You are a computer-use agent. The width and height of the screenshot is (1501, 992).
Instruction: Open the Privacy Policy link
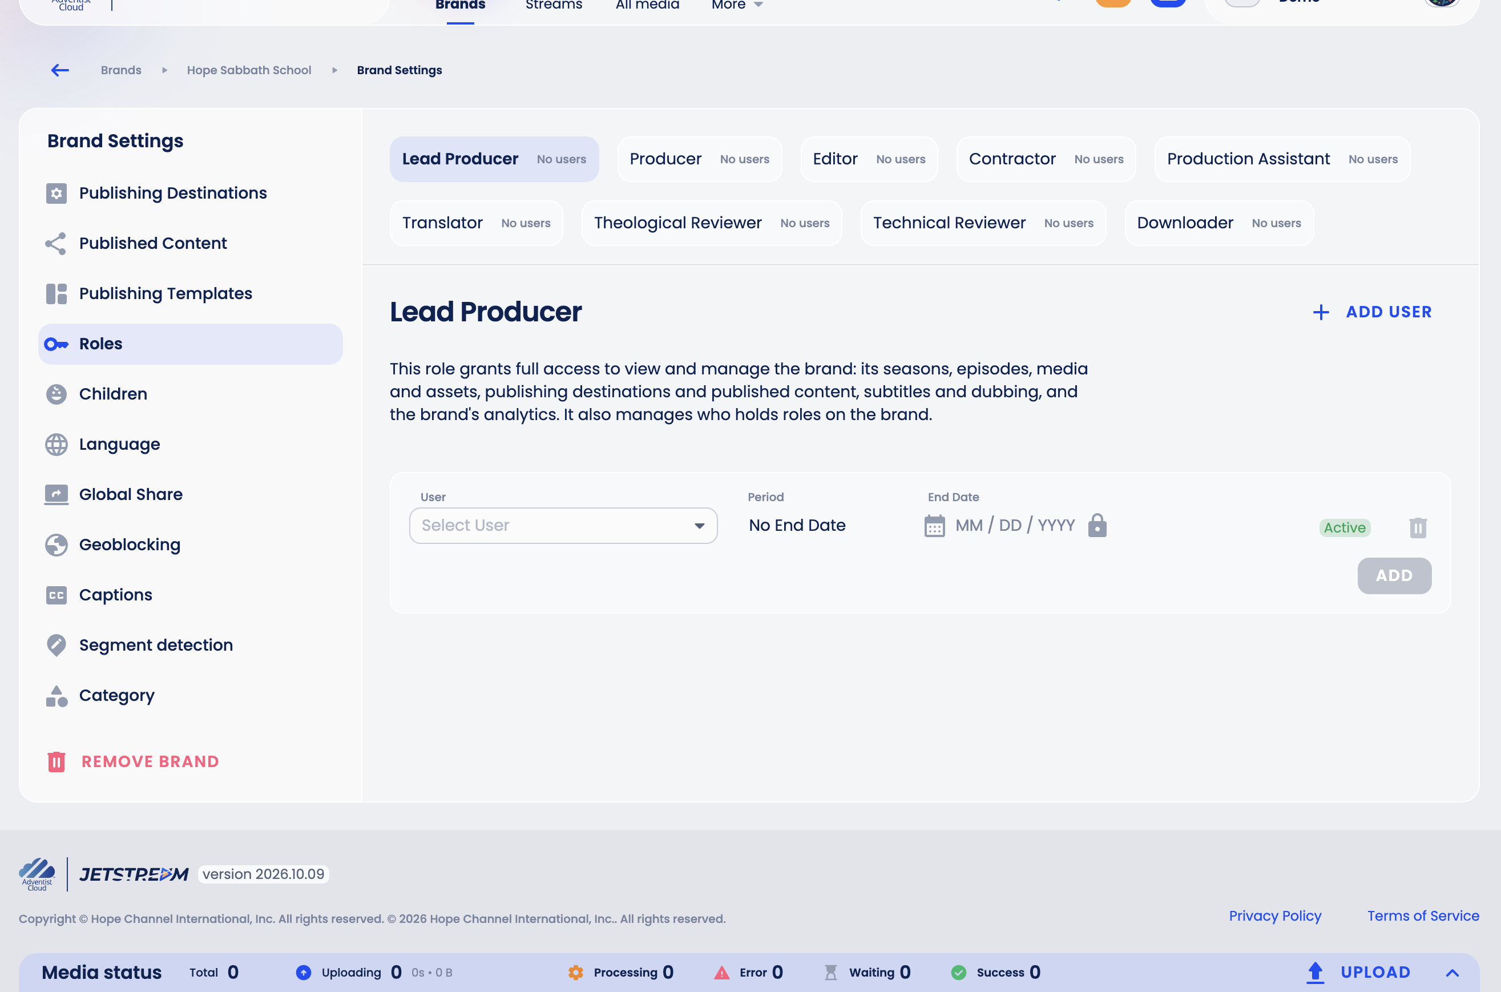coord(1274,916)
